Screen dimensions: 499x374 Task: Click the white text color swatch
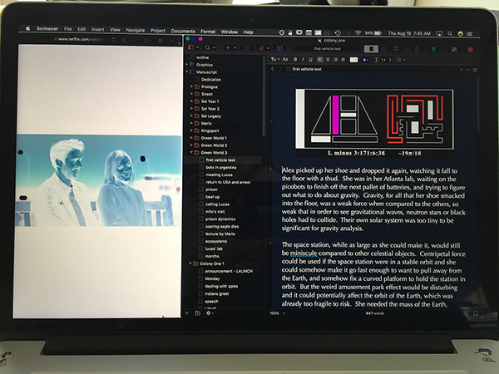click(354, 60)
